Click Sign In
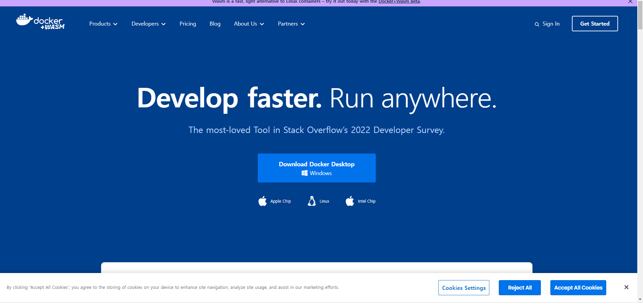 pyautogui.click(x=551, y=24)
